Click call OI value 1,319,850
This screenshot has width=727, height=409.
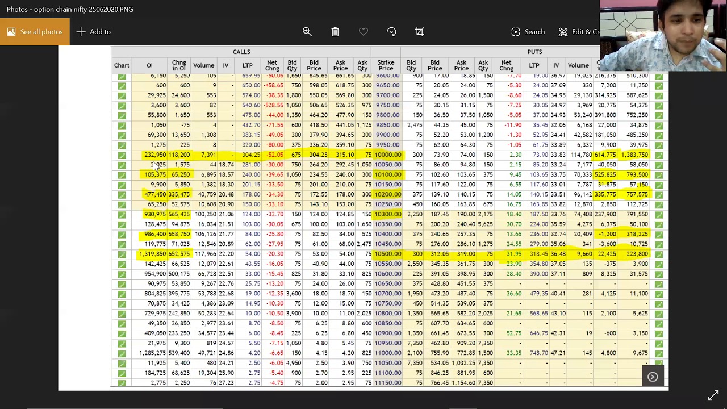(x=152, y=254)
